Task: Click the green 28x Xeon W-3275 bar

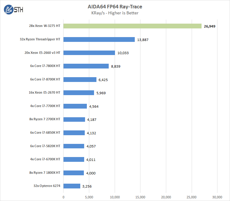Action: pos(132,26)
